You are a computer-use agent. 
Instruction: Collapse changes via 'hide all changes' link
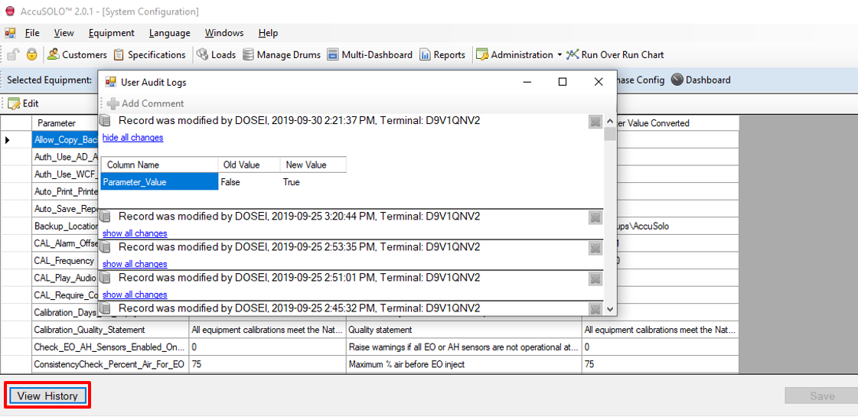pyautogui.click(x=132, y=138)
